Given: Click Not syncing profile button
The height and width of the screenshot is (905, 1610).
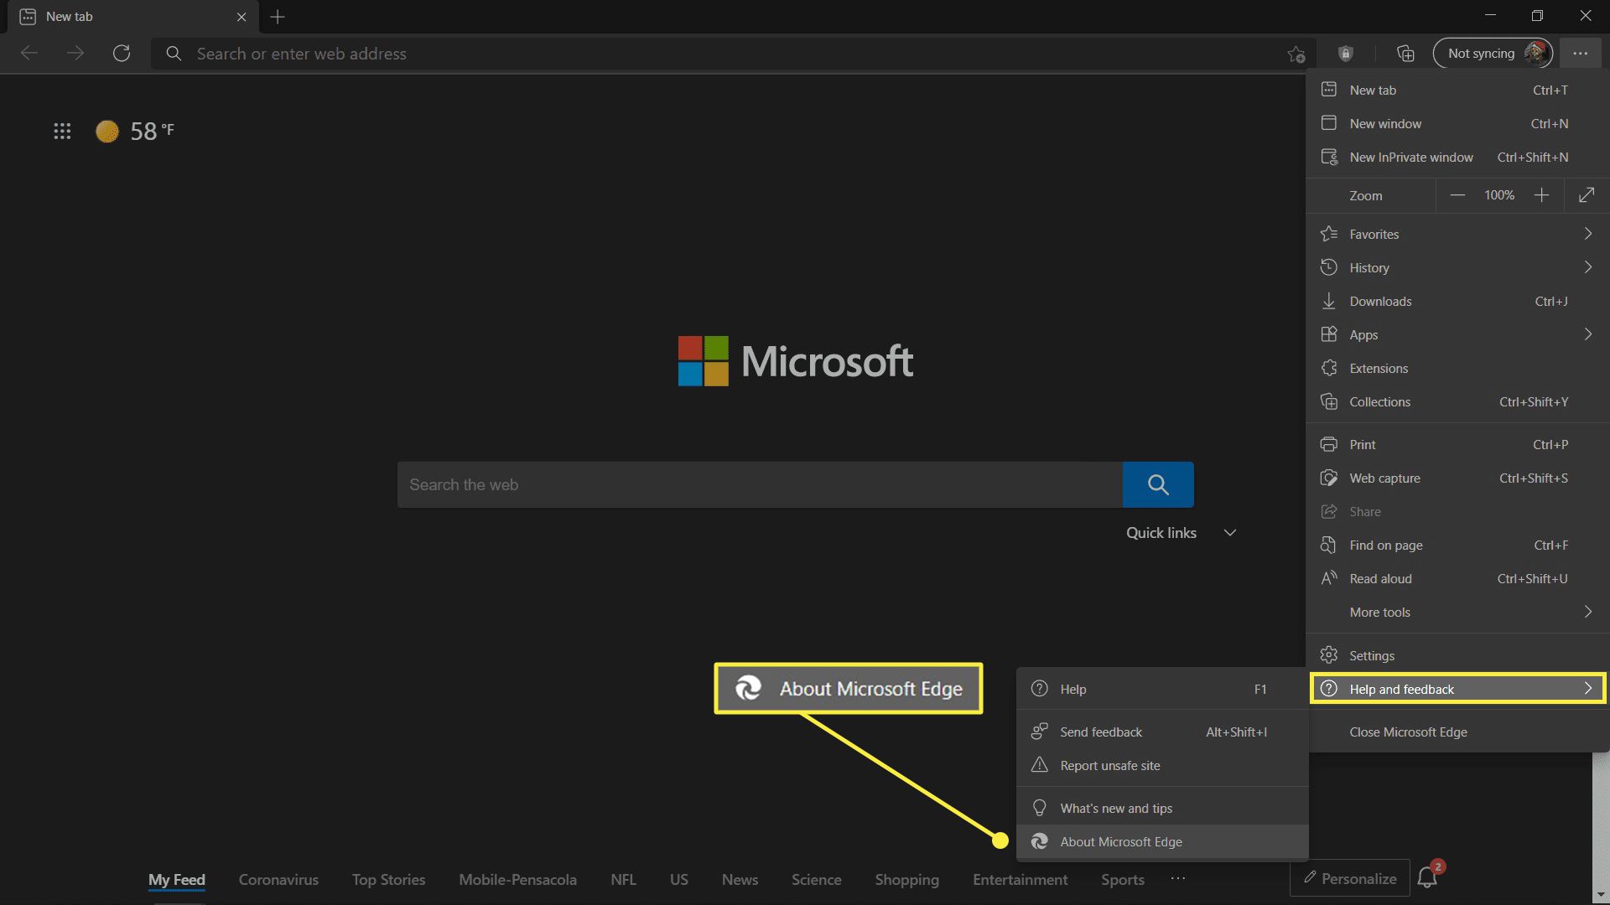Looking at the screenshot, I should coord(1493,53).
